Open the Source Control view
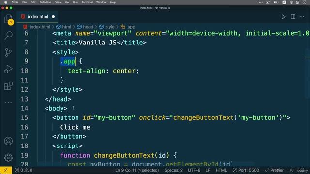 click(x=8, y=52)
